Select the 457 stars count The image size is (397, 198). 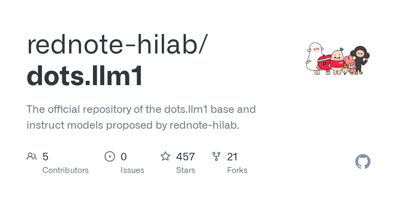pos(186,156)
